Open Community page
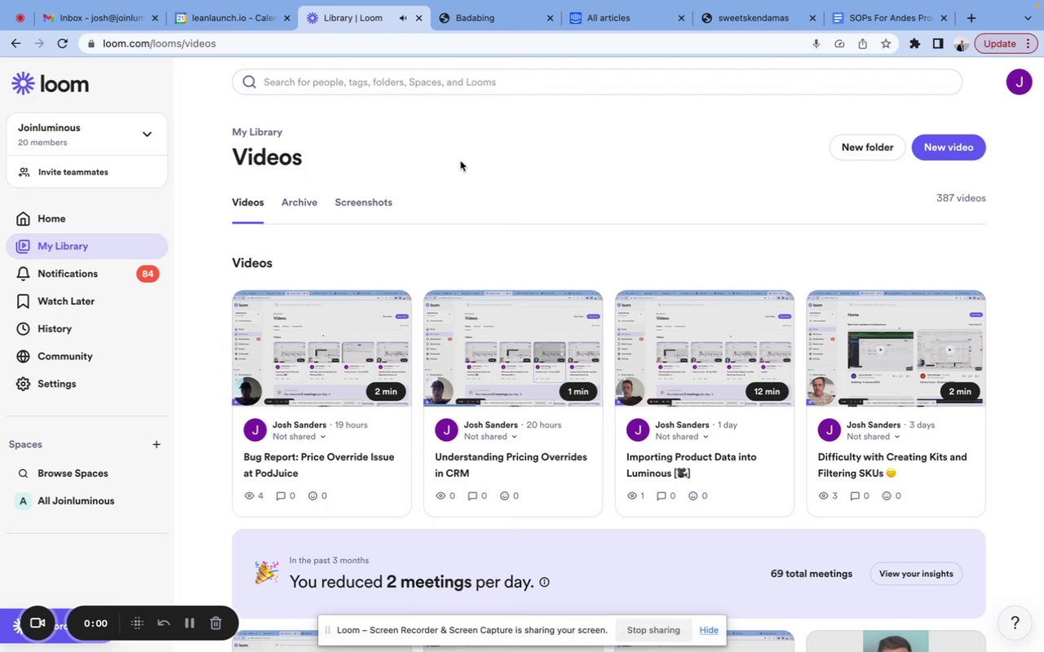 [x=65, y=356]
